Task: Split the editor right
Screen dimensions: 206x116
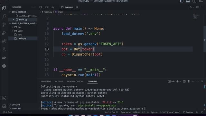Action: point(198,7)
